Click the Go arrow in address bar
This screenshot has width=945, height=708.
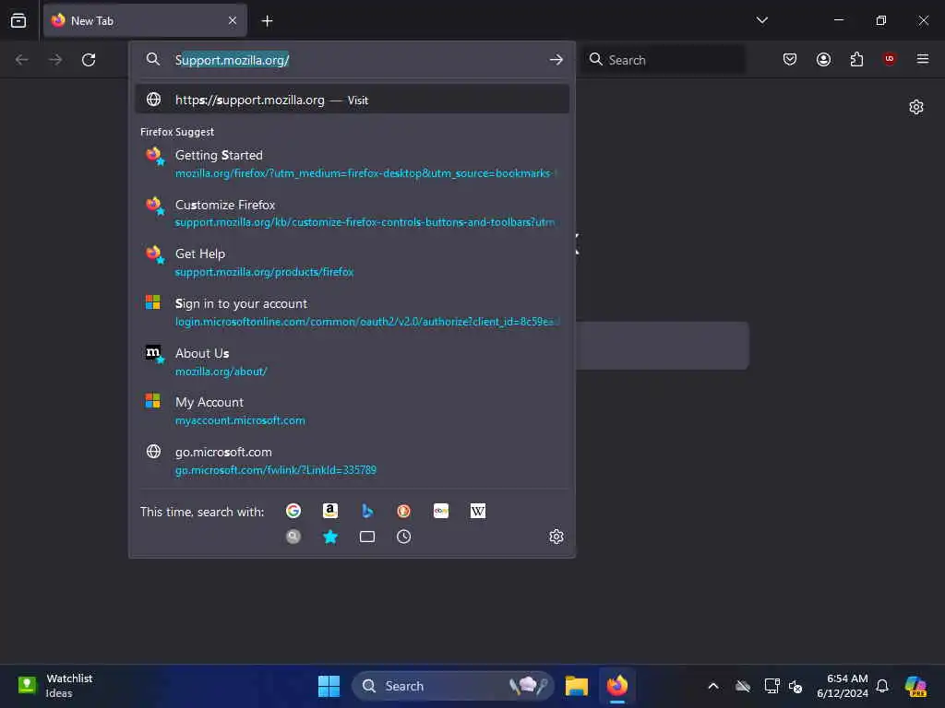tap(556, 60)
